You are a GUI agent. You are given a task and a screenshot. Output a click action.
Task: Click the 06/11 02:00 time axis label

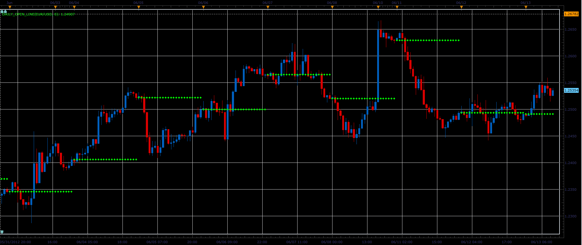coord(402,242)
